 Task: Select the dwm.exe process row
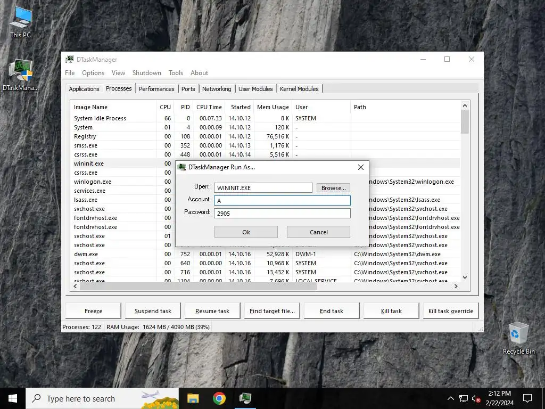tap(266, 254)
